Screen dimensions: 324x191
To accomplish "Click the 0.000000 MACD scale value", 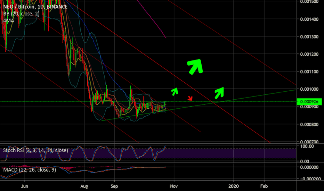I will (309, 167).
